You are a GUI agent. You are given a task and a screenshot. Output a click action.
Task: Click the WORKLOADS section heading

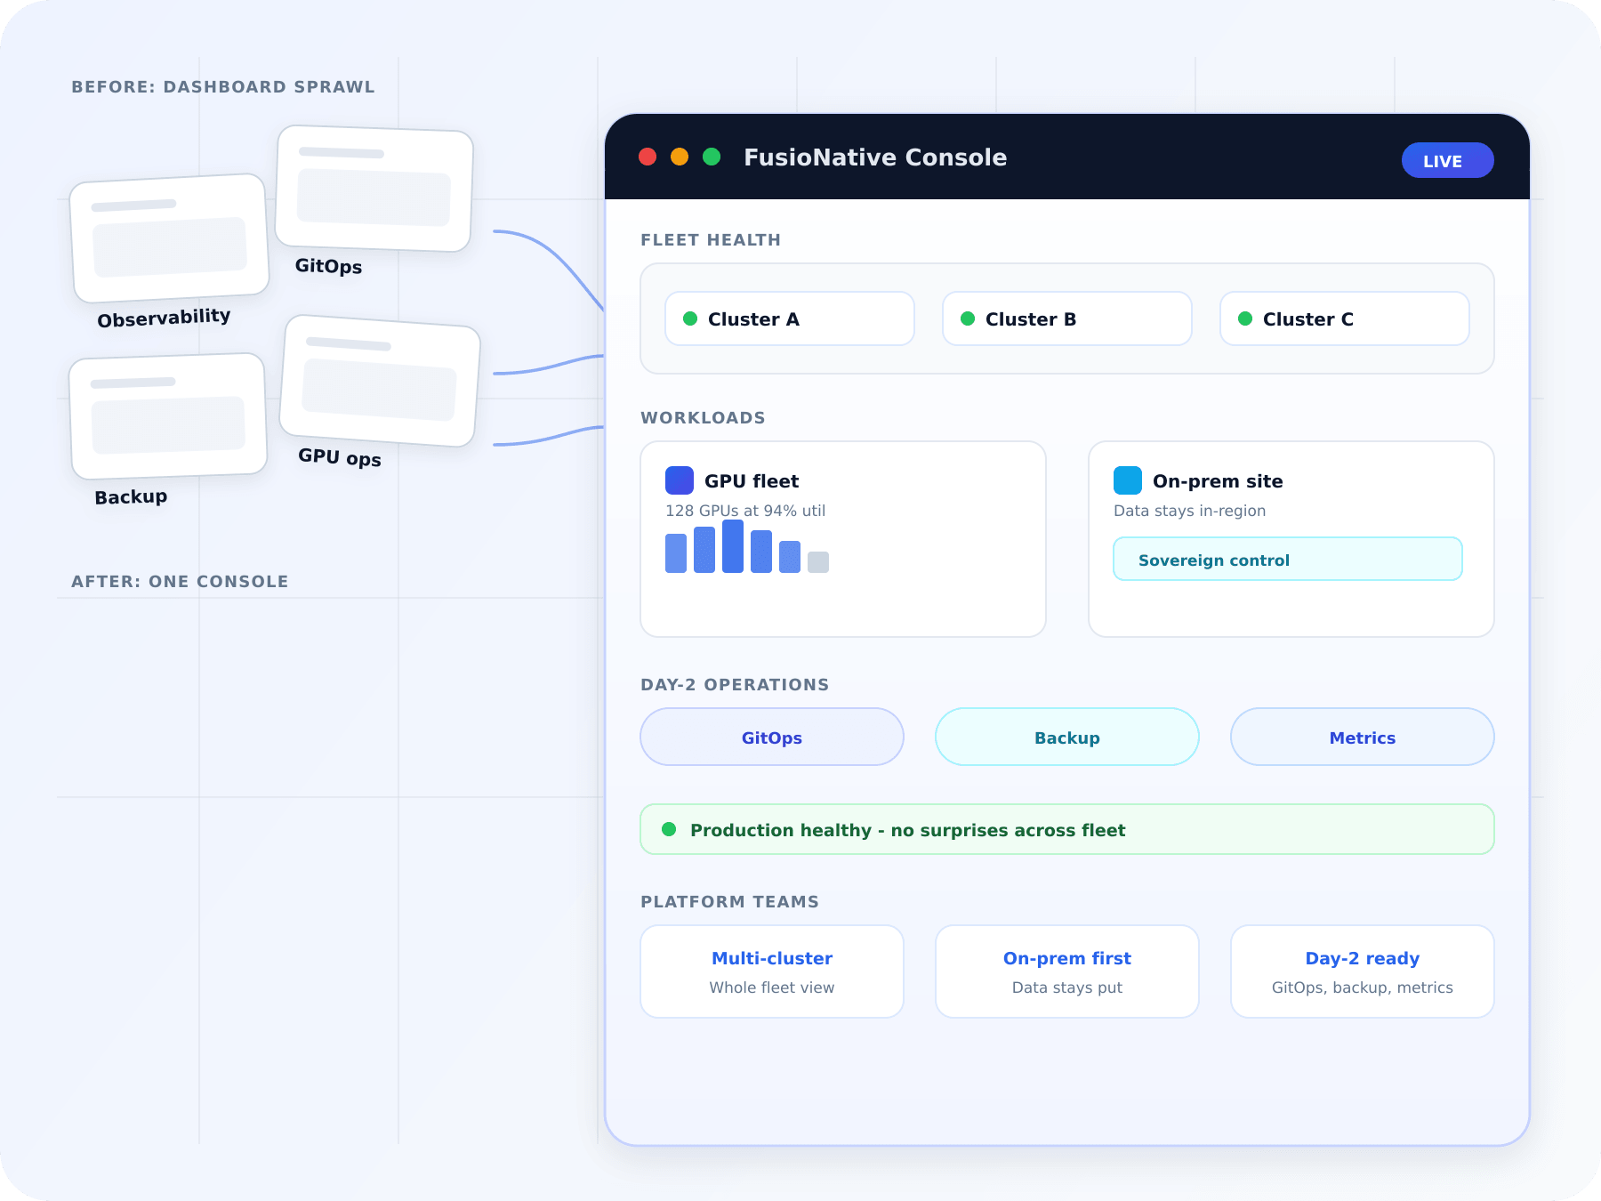703,418
